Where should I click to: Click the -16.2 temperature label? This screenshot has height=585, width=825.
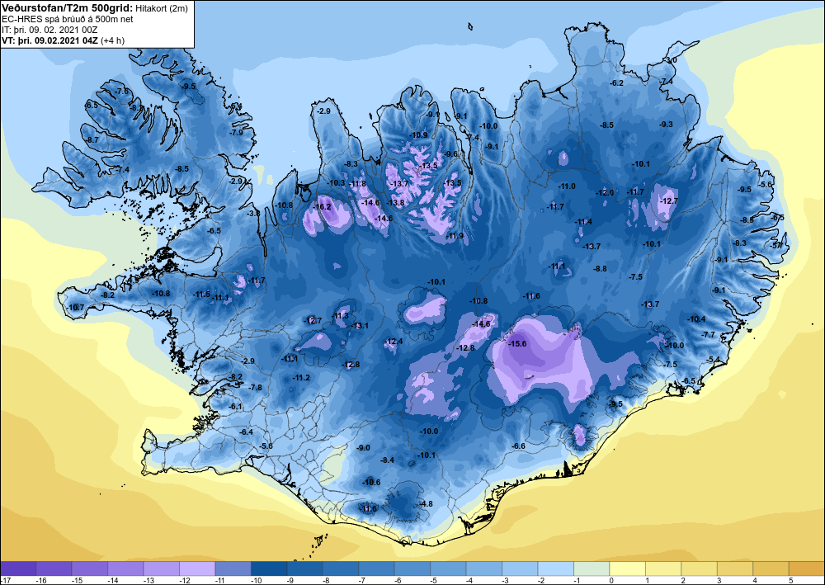pyautogui.click(x=322, y=207)
